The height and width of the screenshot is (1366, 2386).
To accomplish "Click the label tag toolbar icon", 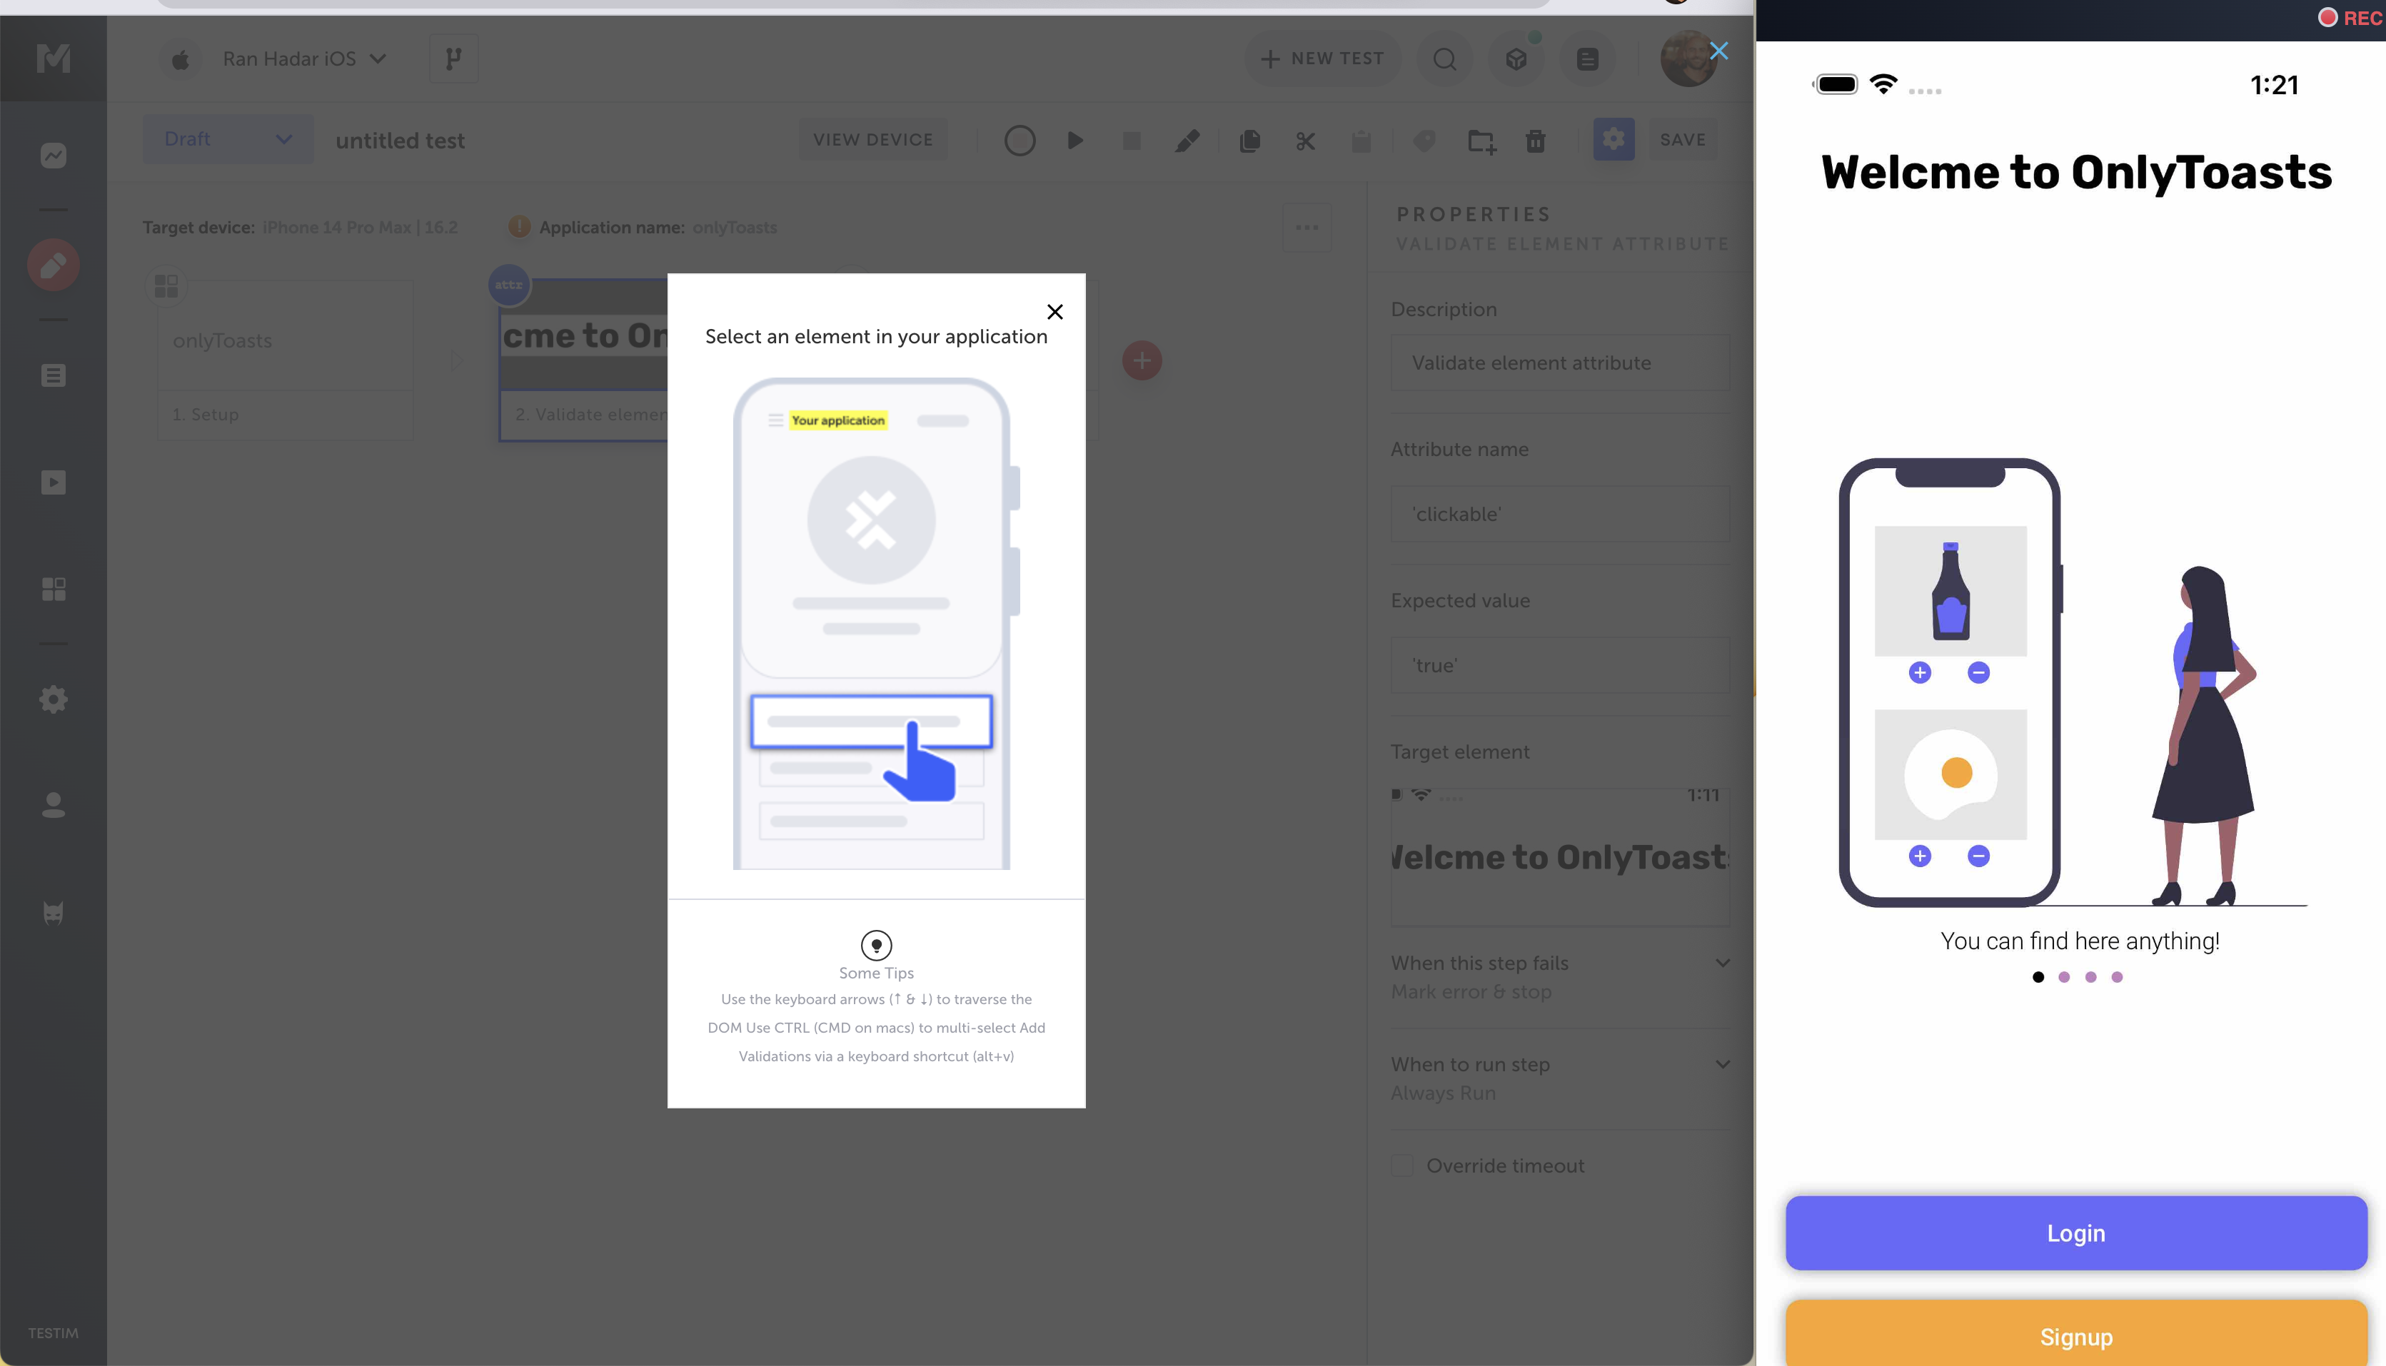I will [1424, 141].
